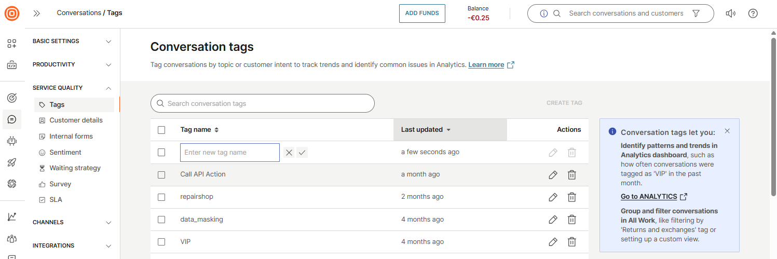Click trash icon for data_masking tag
This screenshot has height=259, width=777.
pos(571,220)
